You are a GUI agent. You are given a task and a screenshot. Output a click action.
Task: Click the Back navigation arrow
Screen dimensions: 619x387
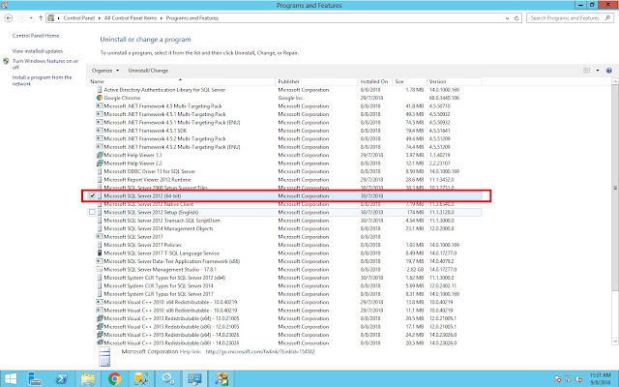[9, 18]
